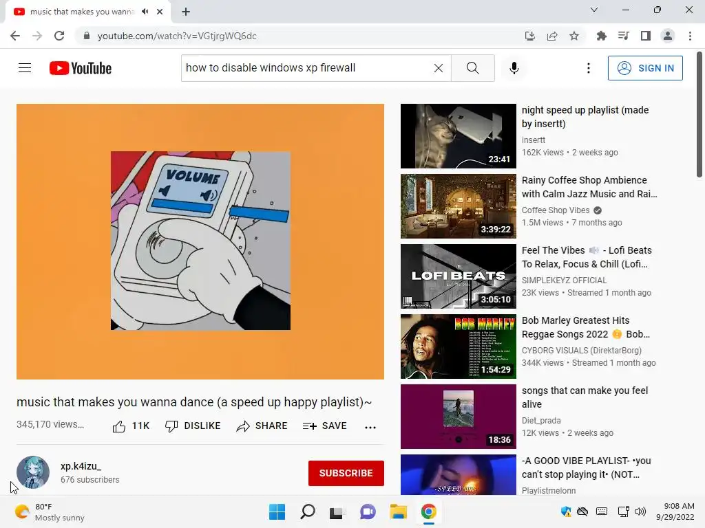Viewport: 705px width, 528px height.
Task: Open the xp.k4izu_ channel name link
Action: pyautogui.click(x=81, y=466)
